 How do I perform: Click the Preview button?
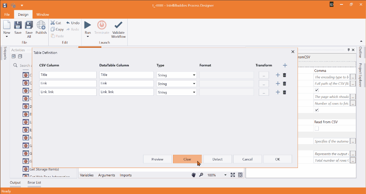[x=157, y=159]
